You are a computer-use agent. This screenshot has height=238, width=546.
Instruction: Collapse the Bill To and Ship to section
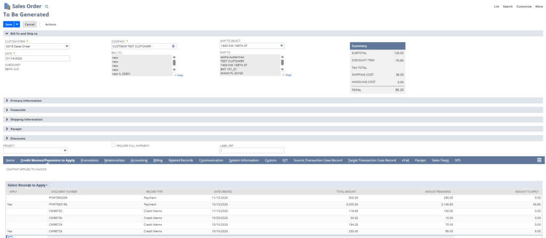point(6,34)
